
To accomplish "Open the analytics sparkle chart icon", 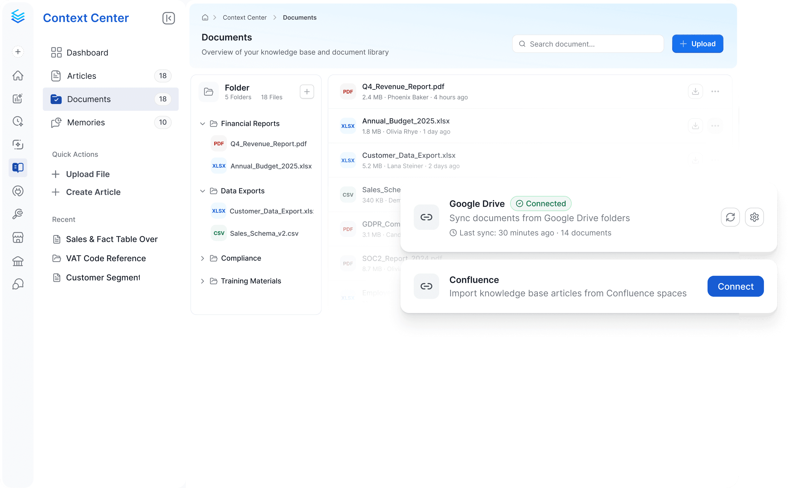I will click(x=18, y=98).
